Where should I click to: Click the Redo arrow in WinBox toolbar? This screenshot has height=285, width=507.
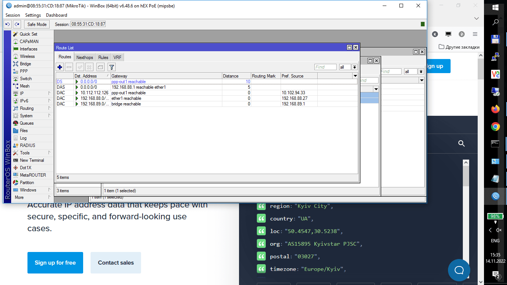point(17,24)
